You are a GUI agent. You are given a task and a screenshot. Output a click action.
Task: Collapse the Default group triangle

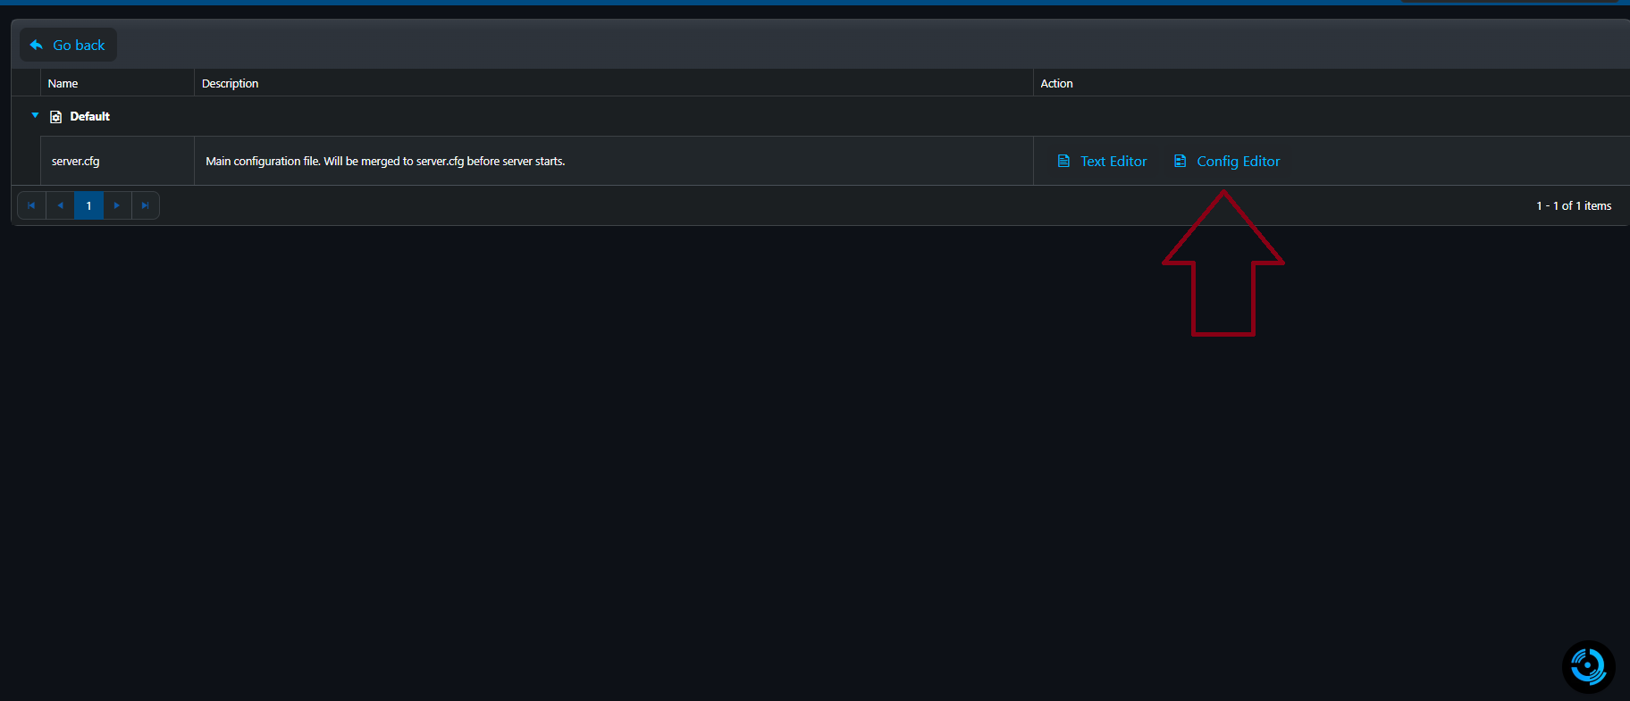pyautogui.click(x=35, y=115)
